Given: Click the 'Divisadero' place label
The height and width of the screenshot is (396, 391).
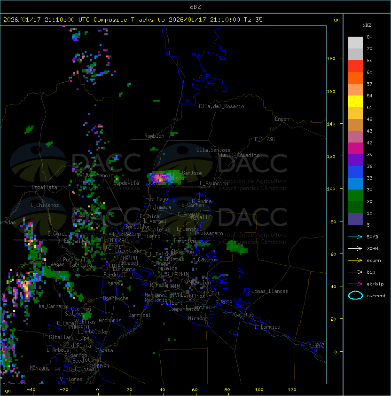Looking at the screenshot, I should pyautogui.click(x=209, y=233).
